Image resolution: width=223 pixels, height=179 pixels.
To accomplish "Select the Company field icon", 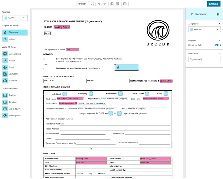I will point(5,74).
